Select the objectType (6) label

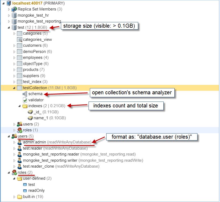(x=36, y=64)
